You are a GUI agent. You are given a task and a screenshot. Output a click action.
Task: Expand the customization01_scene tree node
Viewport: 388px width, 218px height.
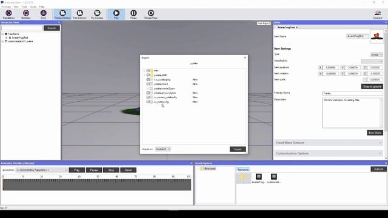pos(2,42)
